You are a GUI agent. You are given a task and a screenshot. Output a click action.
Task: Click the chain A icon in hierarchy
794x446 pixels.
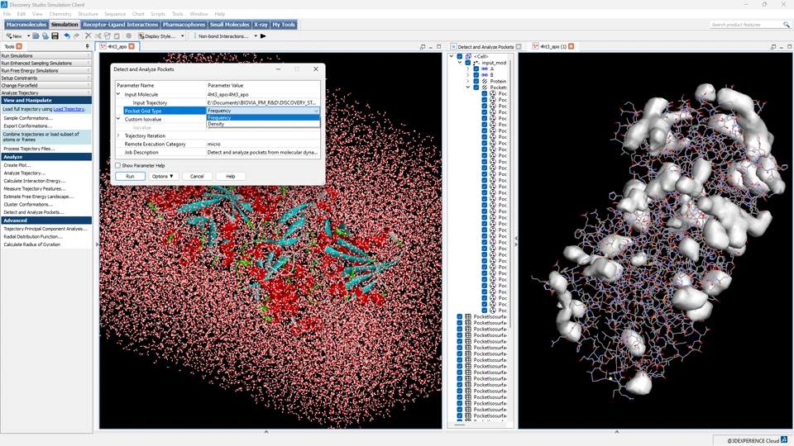[485, 69]
